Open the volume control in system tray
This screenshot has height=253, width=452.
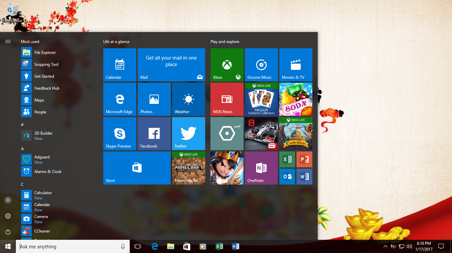pos(409,246)
